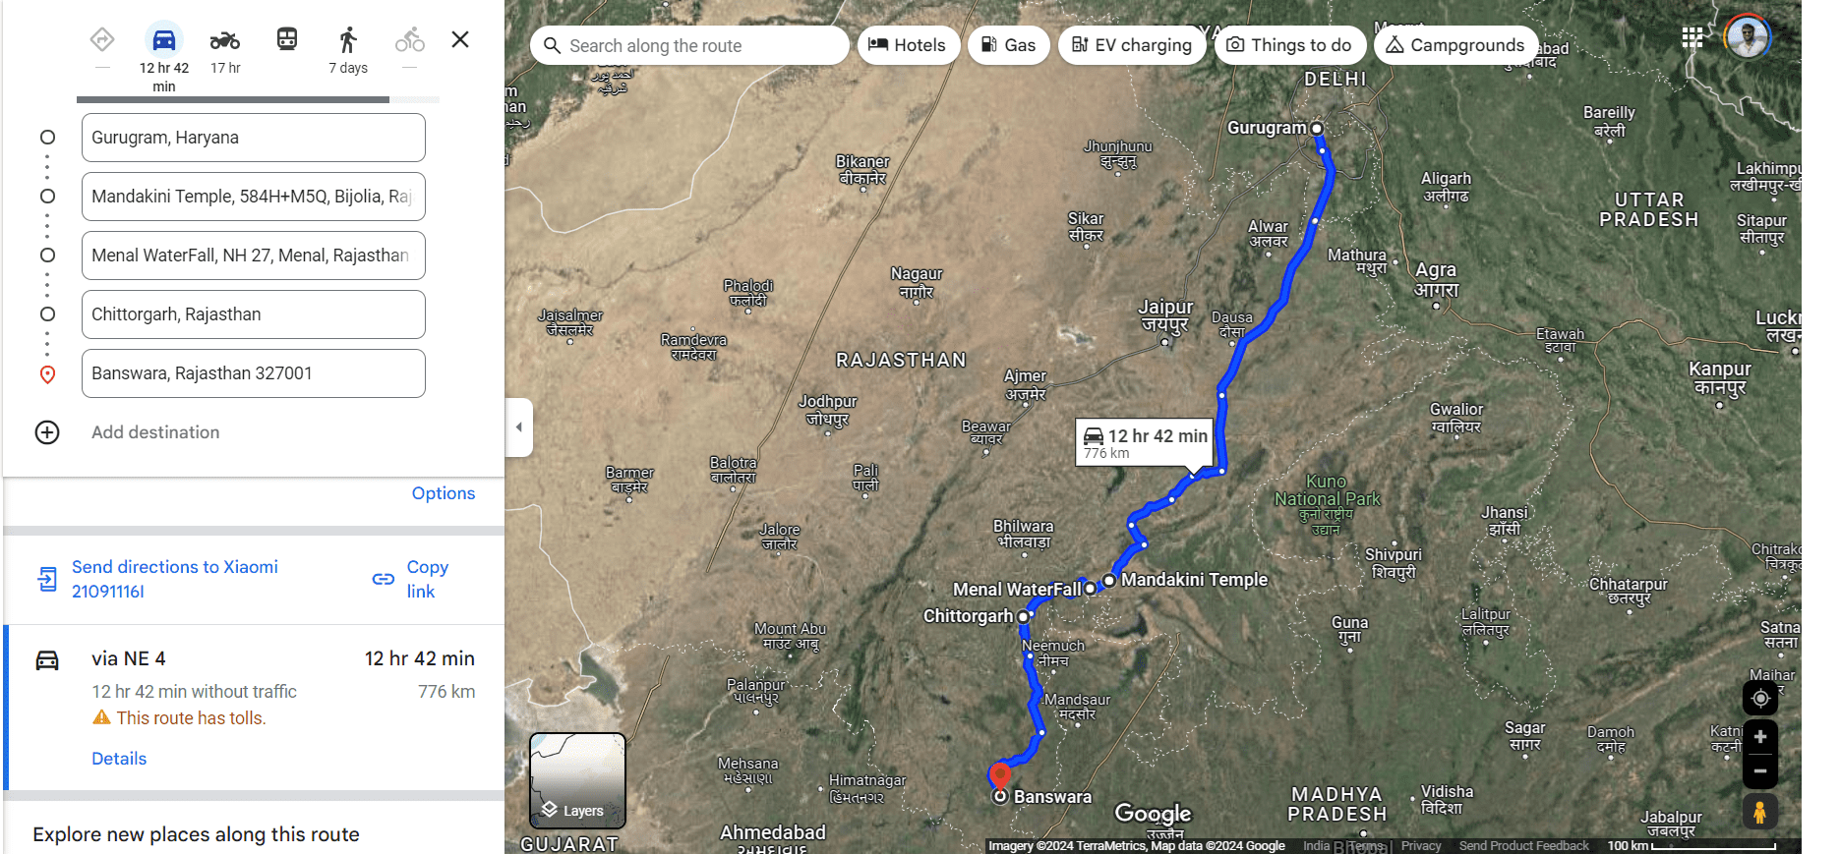Zoom out on the map
The image size is (1840, 854).
(x=1760, y=771)
